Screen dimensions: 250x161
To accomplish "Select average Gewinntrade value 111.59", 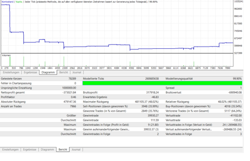I will pos(155,120).
